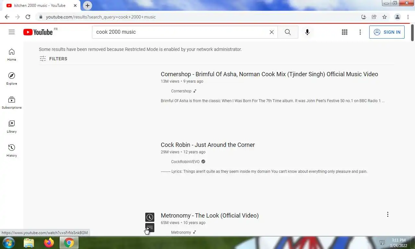Image resolution: width=415 pixels, height=249 pixels.
Task: Click the address bar URL
Action: [101, 17]
